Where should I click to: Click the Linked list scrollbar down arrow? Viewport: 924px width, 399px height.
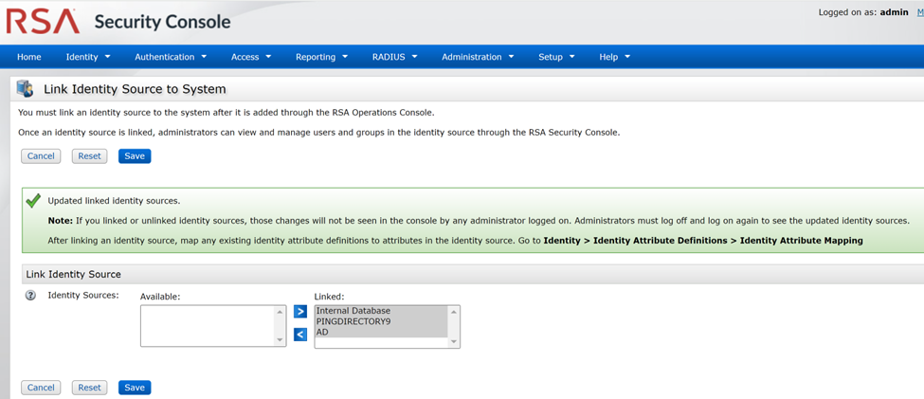point(454,341)
